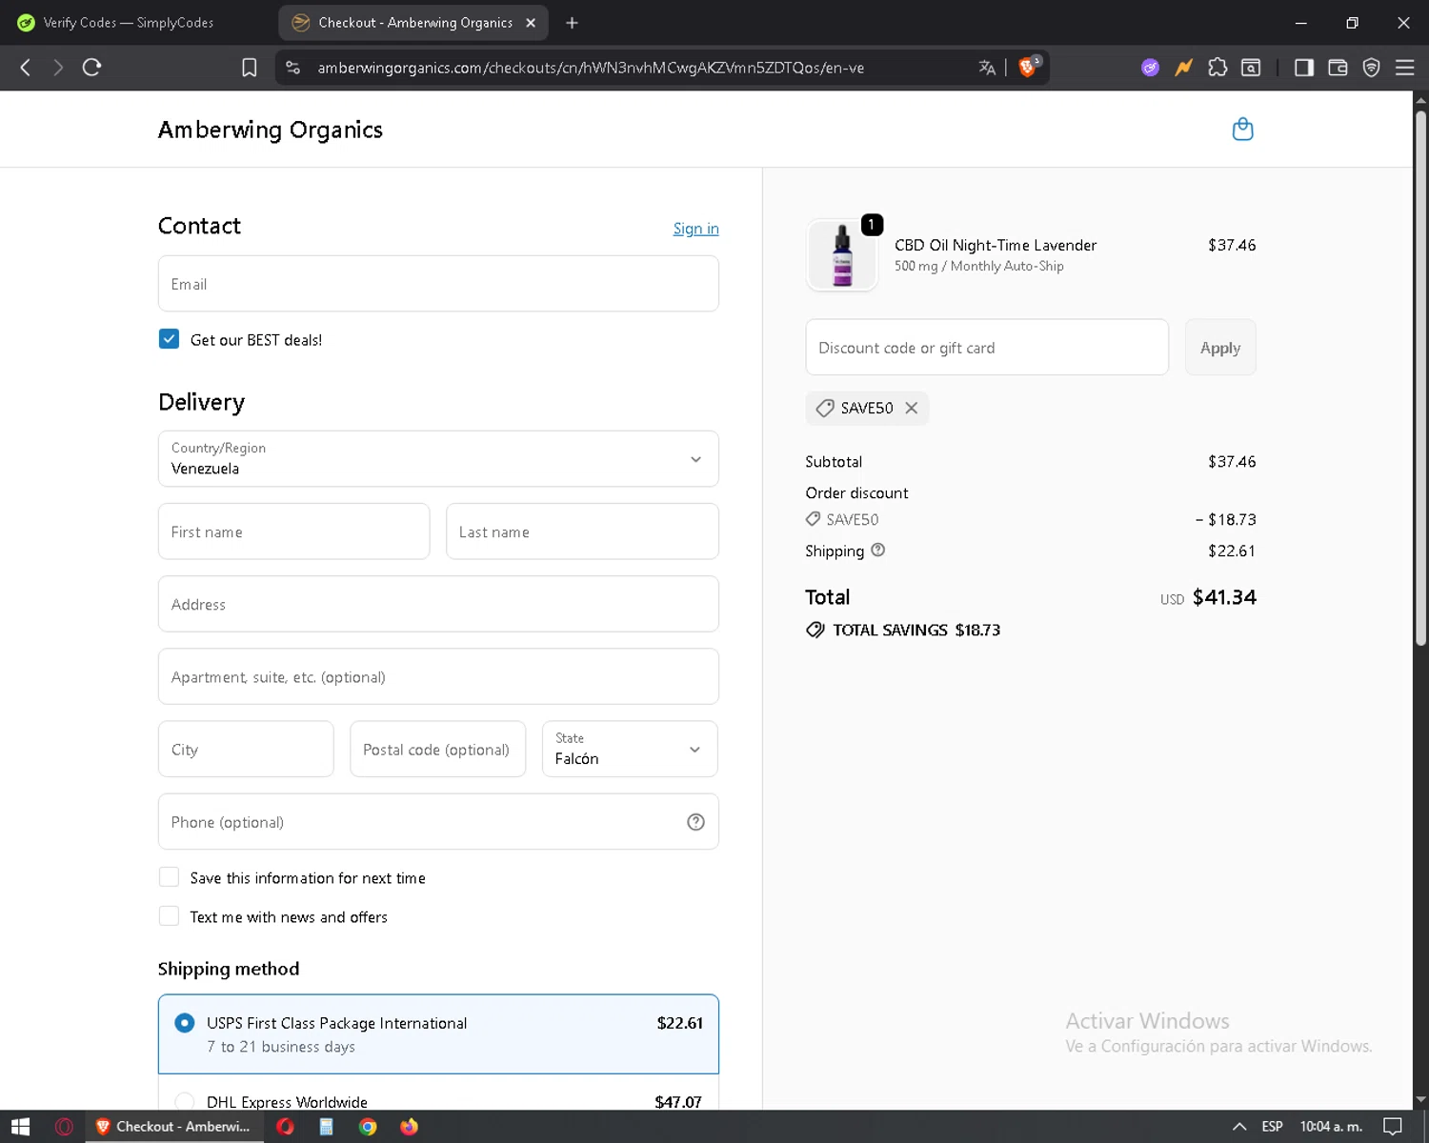The width and height of the screenshot is (1429, 1143).
Task: Click the browser address bar URL
Action: (591, 68)
